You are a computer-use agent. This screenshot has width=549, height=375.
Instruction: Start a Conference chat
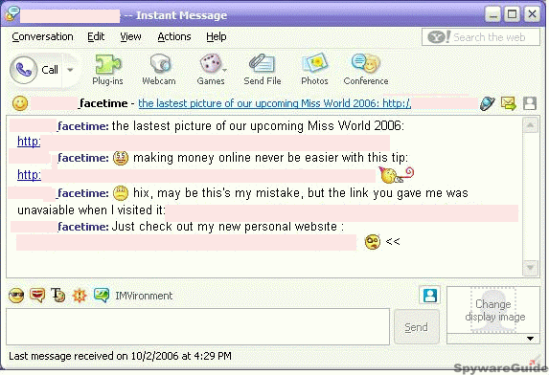(366, 70)
